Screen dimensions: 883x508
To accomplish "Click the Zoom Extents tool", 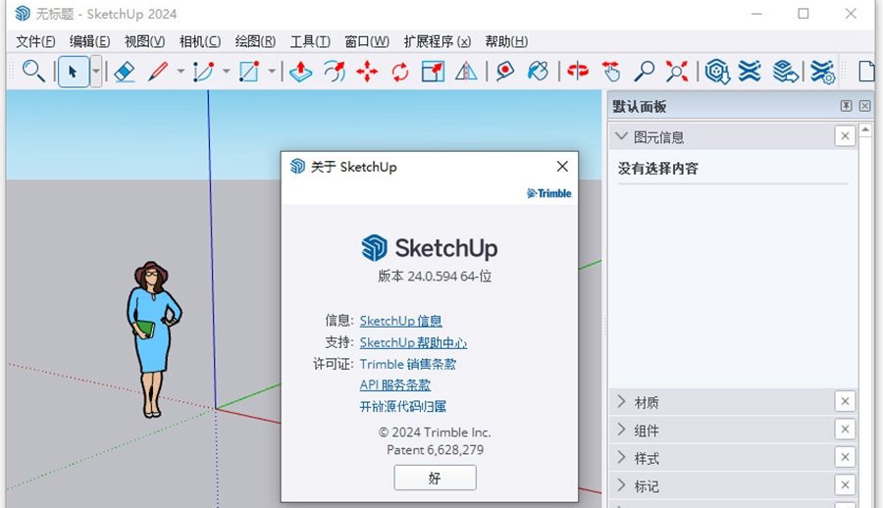I will [x=676, y=72].
